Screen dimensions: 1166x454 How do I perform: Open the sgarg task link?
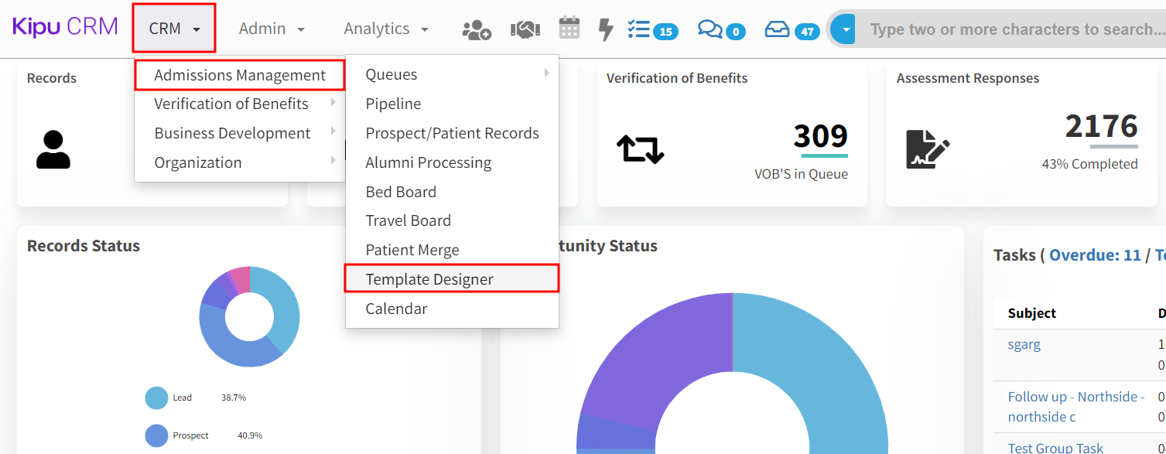[1024, 344]
